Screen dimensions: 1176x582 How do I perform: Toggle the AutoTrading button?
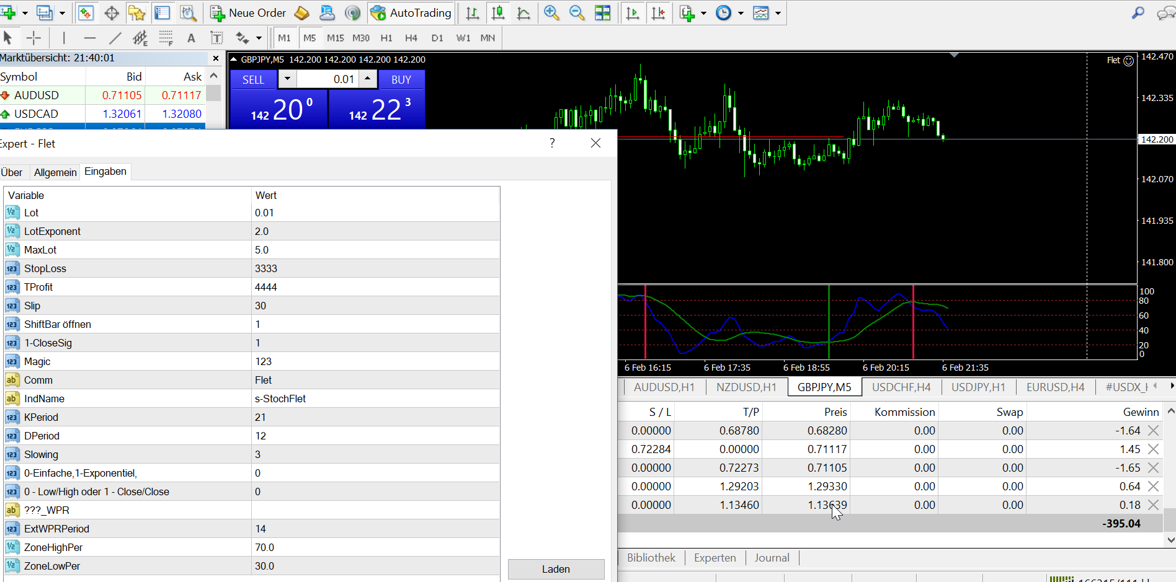(411, 13)
